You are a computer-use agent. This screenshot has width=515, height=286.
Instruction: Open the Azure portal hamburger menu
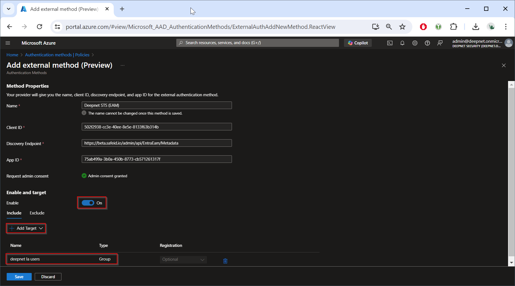[8, 43]
